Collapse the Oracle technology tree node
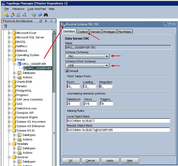The width and height of the screenshot is (178, 166). coord(9,60)
